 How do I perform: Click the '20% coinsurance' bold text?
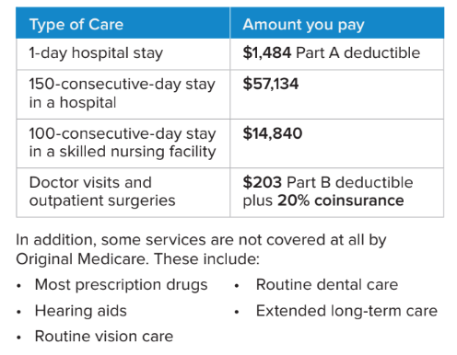click(x=341, y=200)
